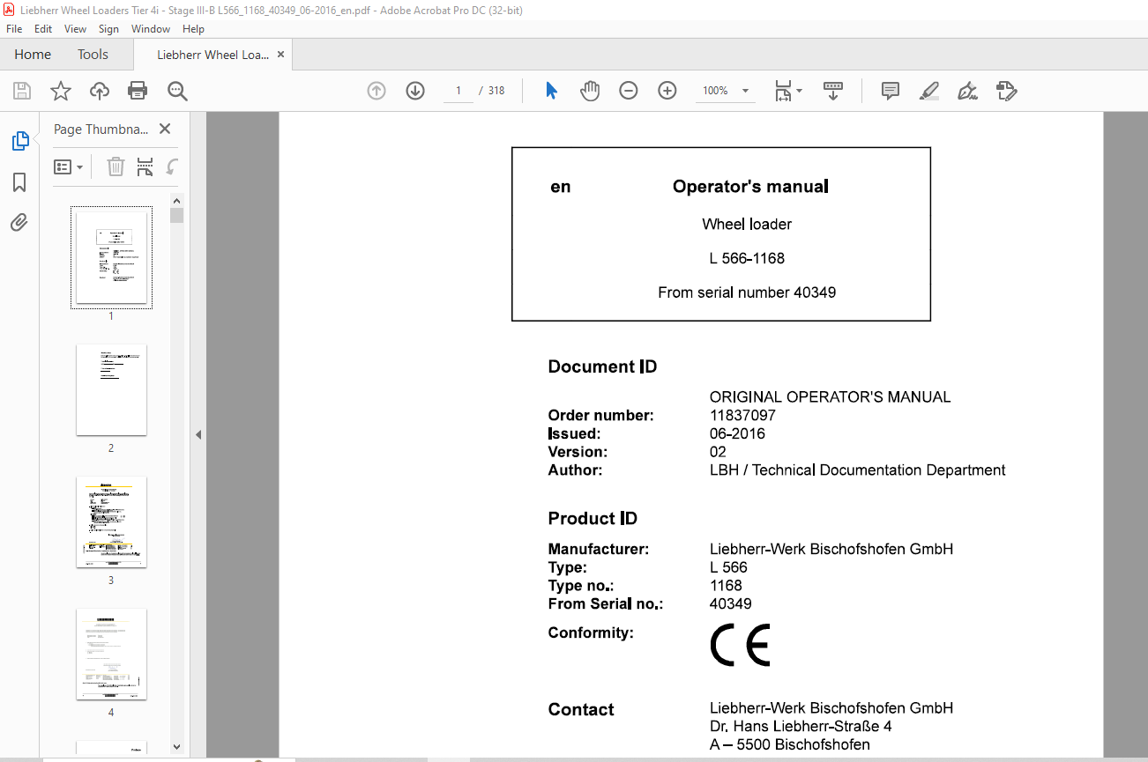1148x762 pixels.
Task: Click 'From serial number 40349' text
Action: [x=747, y=292]
